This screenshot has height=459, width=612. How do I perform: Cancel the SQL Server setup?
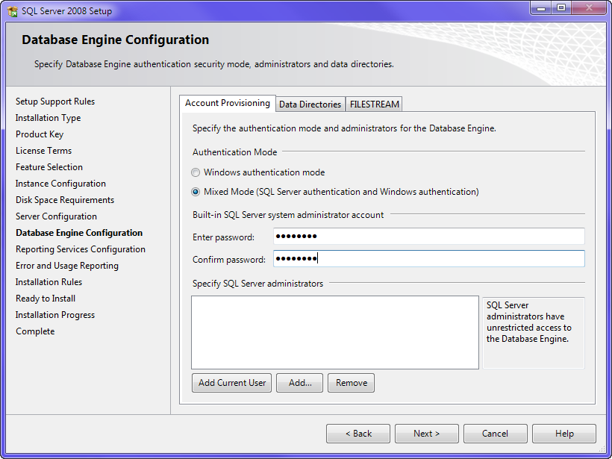coord(496,434)
